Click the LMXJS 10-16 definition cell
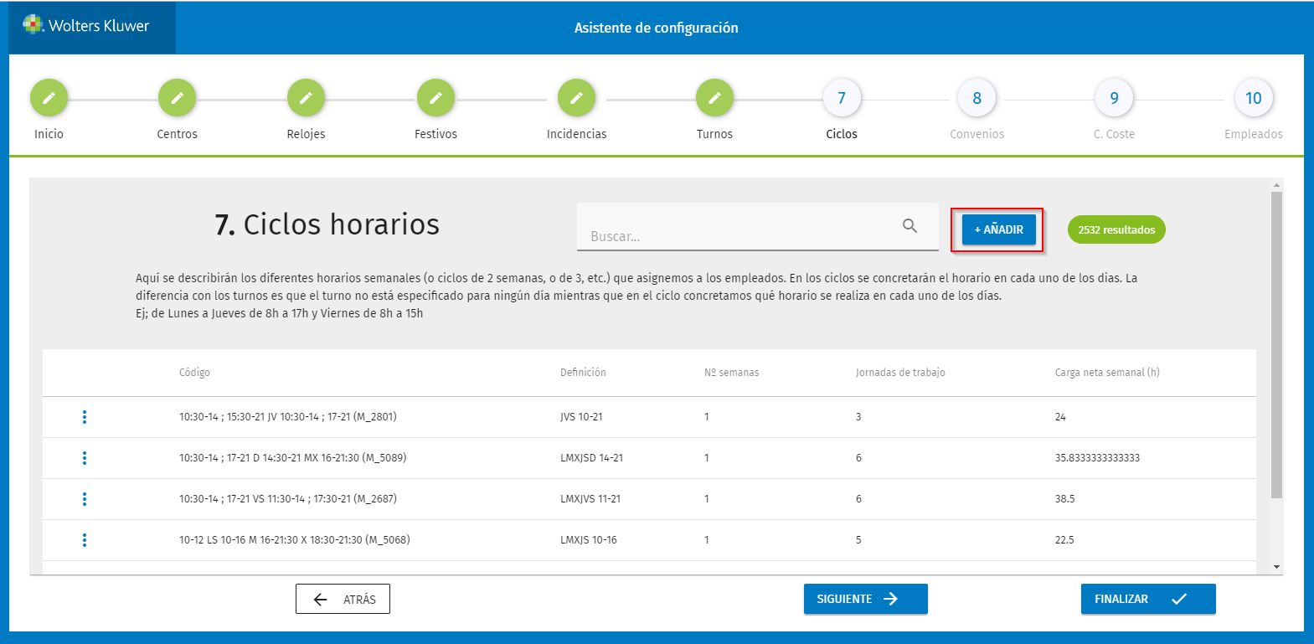 point(588,540)
